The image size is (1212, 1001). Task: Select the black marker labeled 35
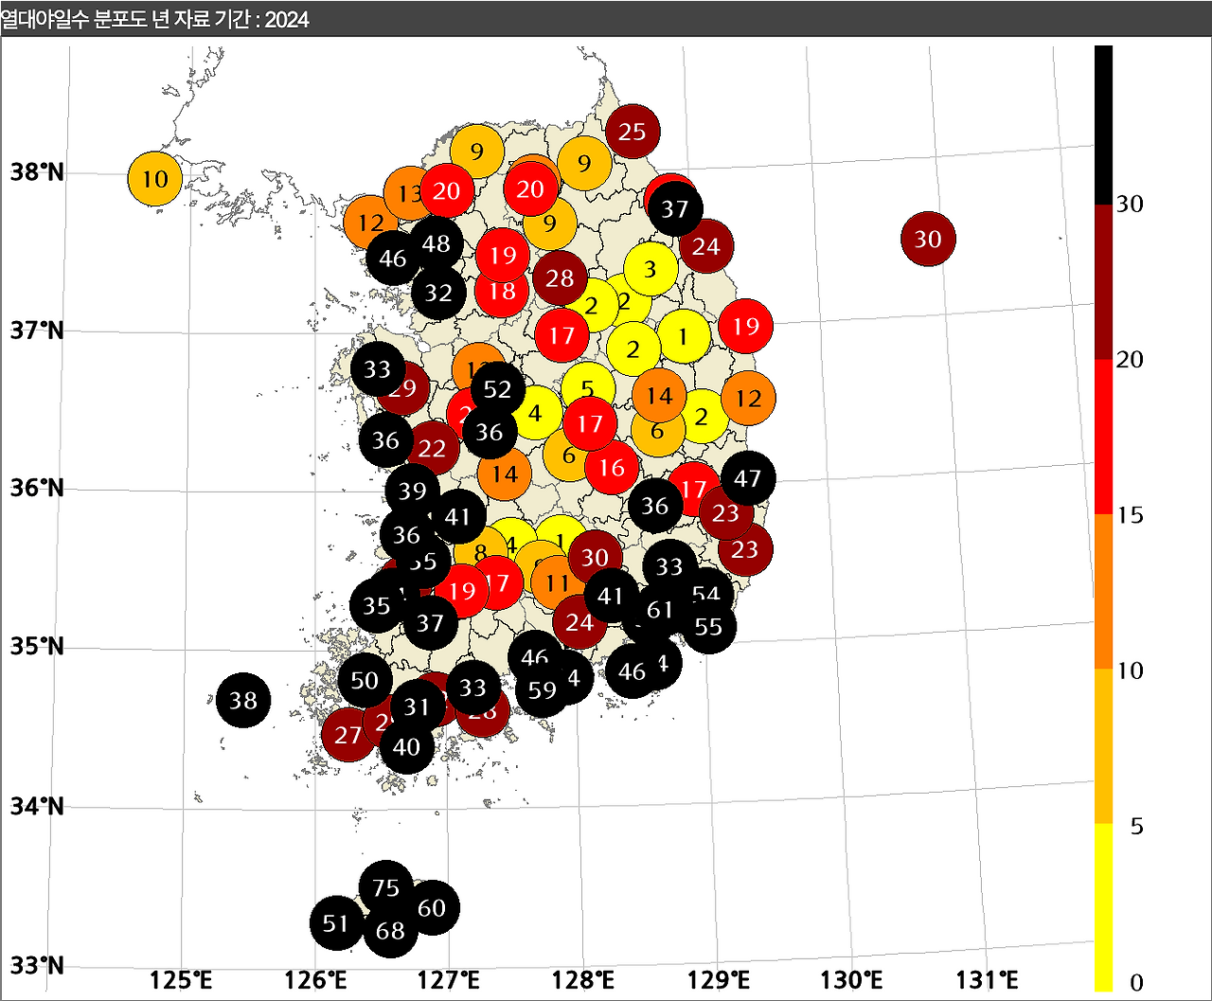click(x=377, y=605)
